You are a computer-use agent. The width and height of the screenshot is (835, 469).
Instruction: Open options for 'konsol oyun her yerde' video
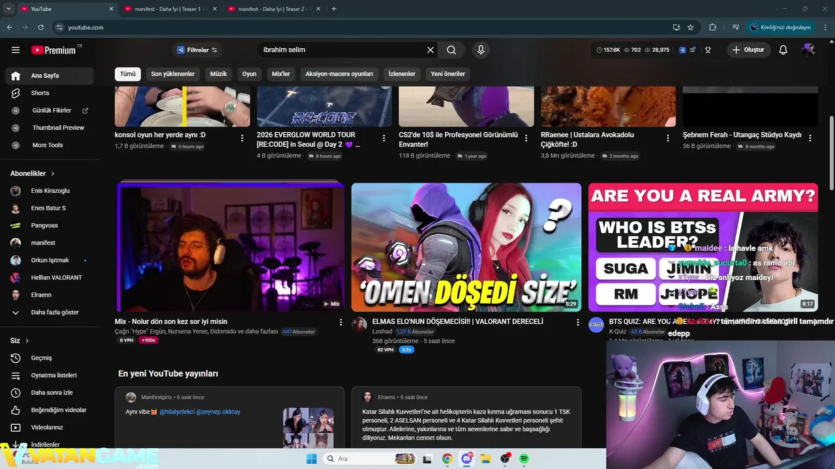point(242,138)
